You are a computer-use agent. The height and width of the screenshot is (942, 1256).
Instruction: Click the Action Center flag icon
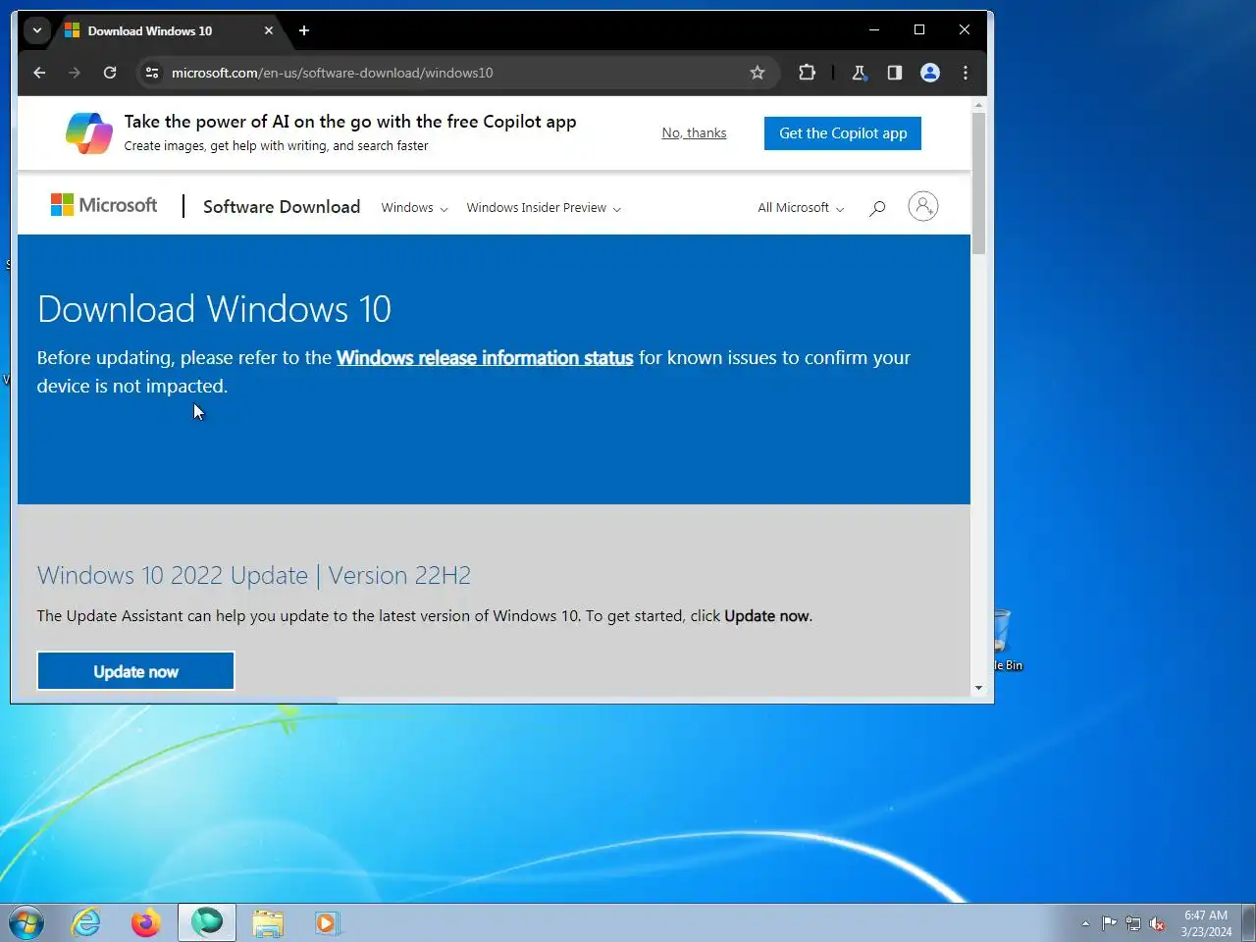1109,923
